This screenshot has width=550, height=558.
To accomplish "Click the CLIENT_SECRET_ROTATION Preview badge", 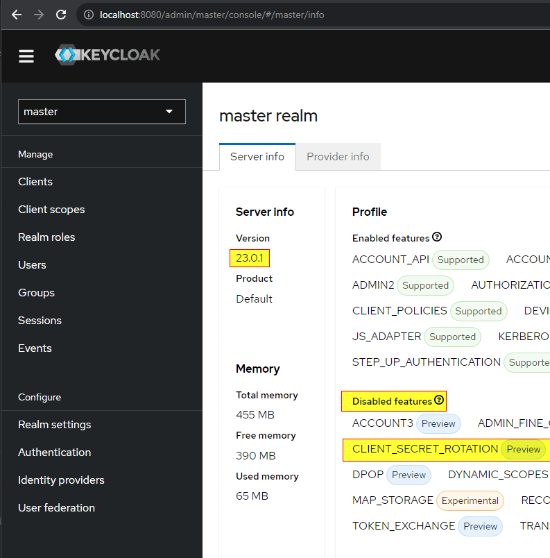I will click(x=524, y=449).
